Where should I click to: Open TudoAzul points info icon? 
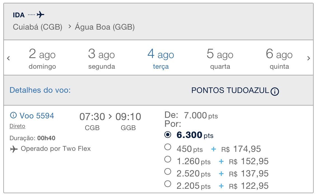pyautogui.click(x=275, y=92)
